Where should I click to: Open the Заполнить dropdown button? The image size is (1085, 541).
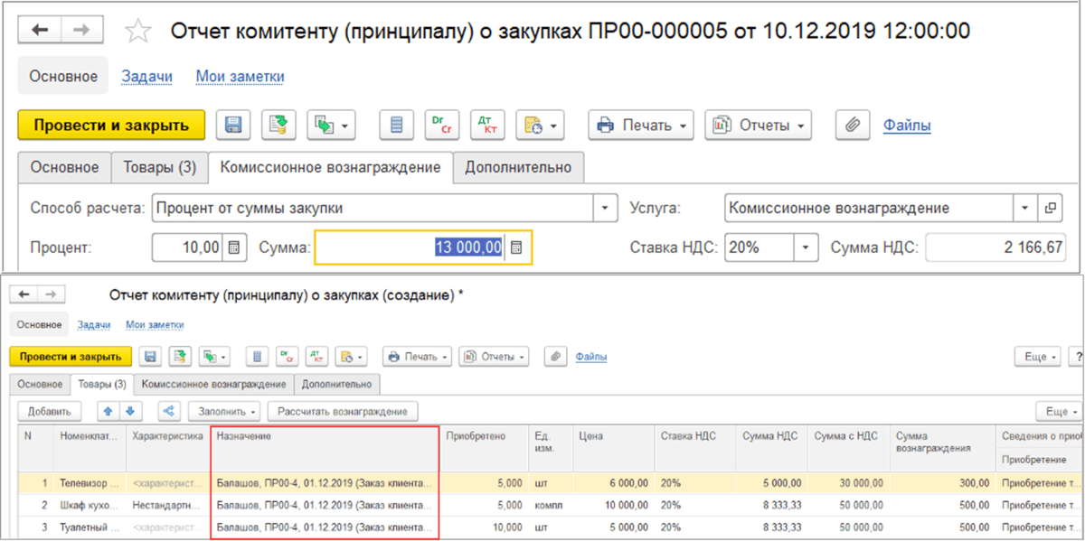click(223, 411)
